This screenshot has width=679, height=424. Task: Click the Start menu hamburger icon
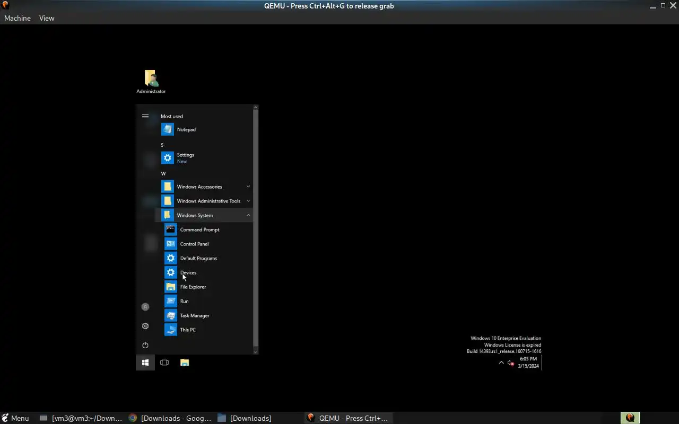[x=145, y=116]
